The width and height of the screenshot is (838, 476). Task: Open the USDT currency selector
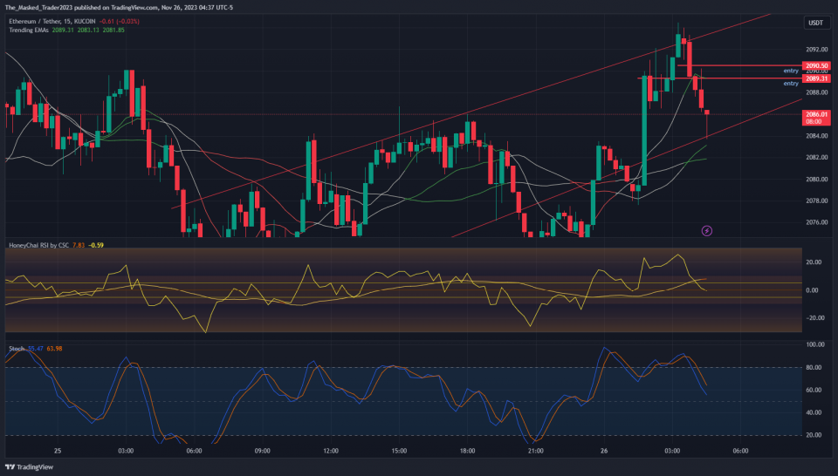pyautogui.click(x=815, y=24)
